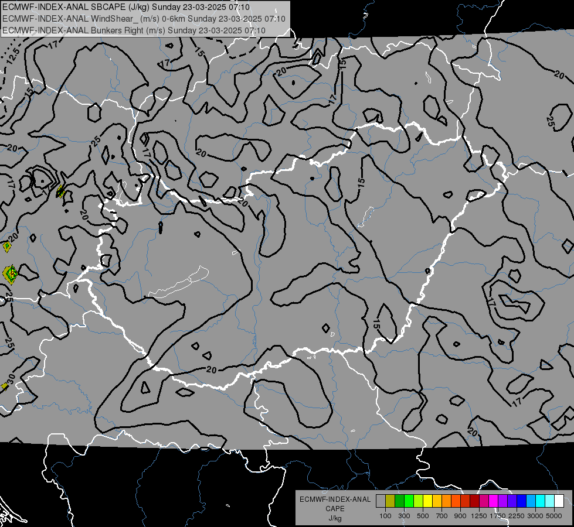Screen dimensions: 574x527
Task: Click the Bunkers Right (m/s) title line
Action: click(x=134, y=30)
